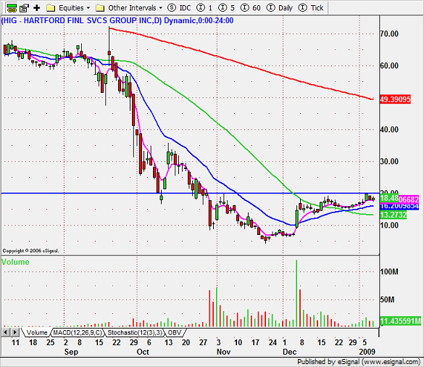
Task: Expand the Other Intervals dropdown arrow
Action: pyautogui.click(x=161, y=8)
